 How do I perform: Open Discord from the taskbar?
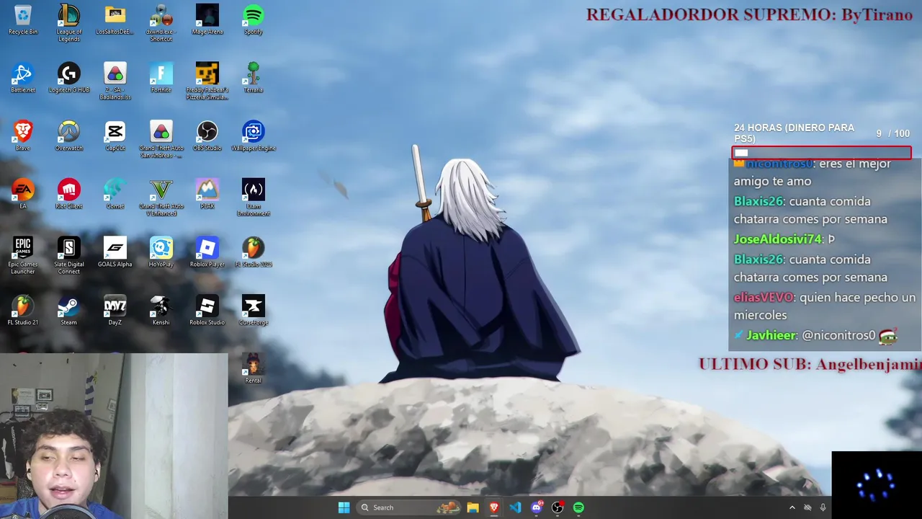click(536, 507)
